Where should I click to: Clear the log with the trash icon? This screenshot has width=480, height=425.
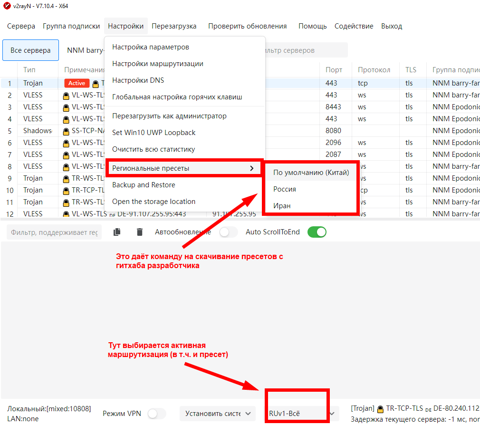pos(140,232)
